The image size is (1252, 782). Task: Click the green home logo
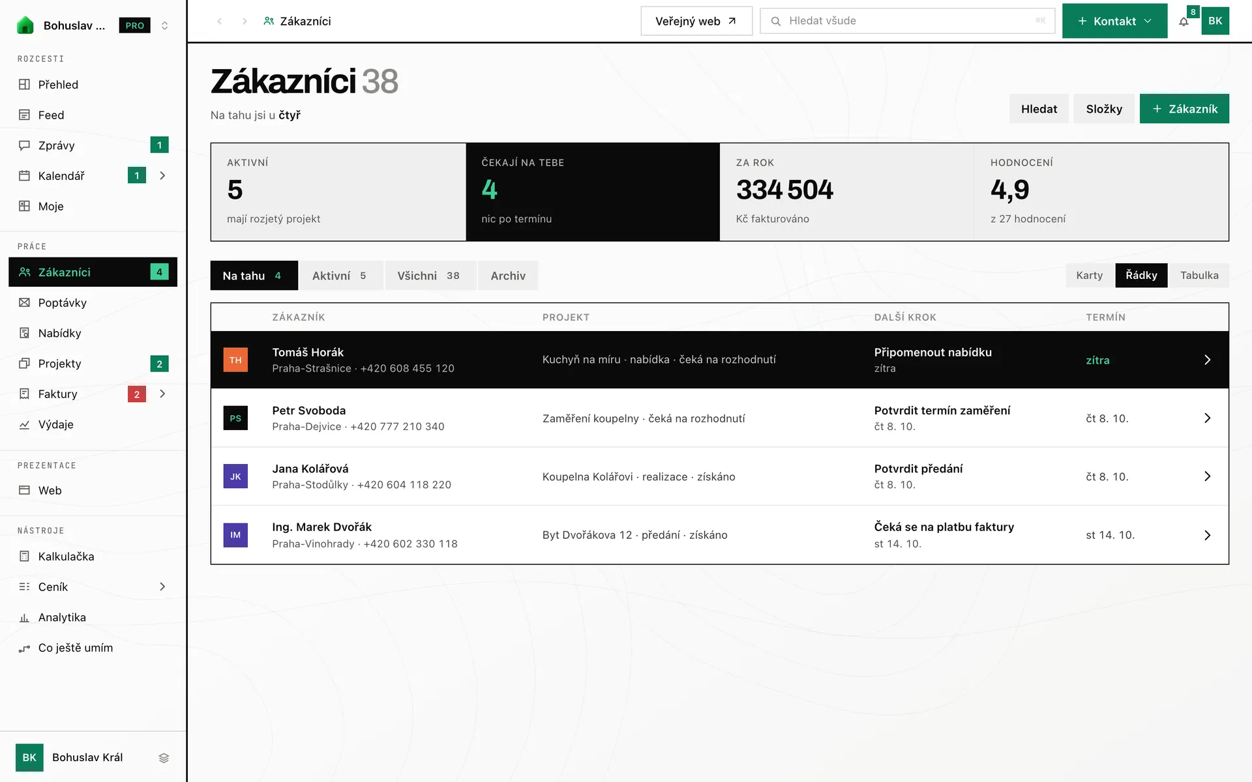(x=25, y=25)
